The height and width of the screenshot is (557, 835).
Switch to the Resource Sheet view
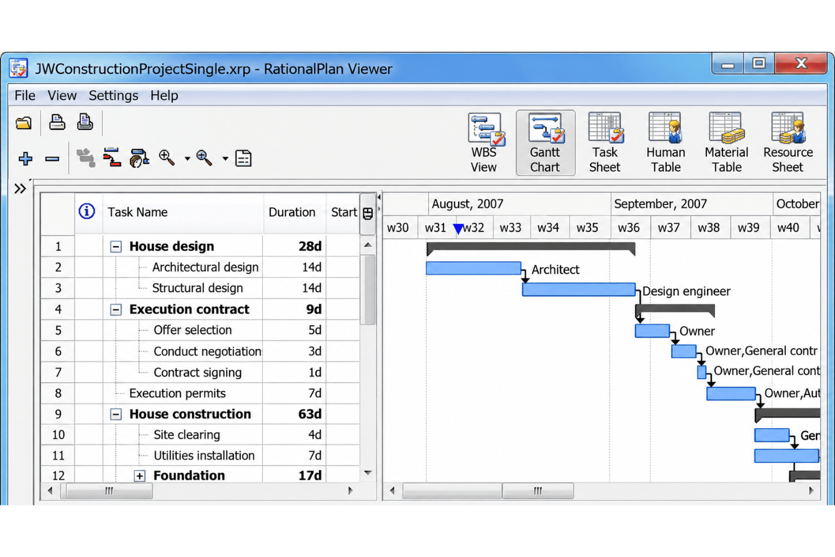[x=788, y=143]
